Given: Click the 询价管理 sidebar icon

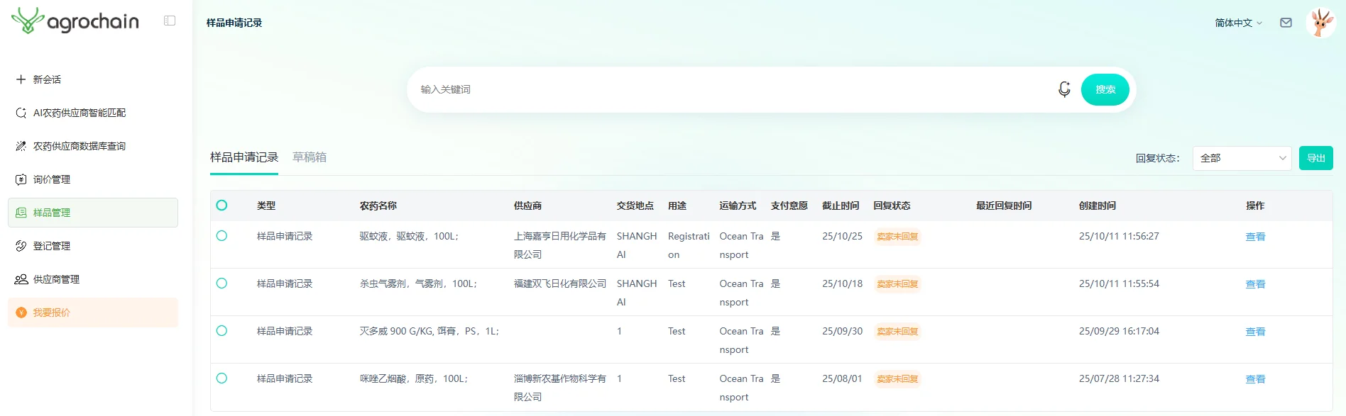Looking at the screenshot, I should coord(21,179).
